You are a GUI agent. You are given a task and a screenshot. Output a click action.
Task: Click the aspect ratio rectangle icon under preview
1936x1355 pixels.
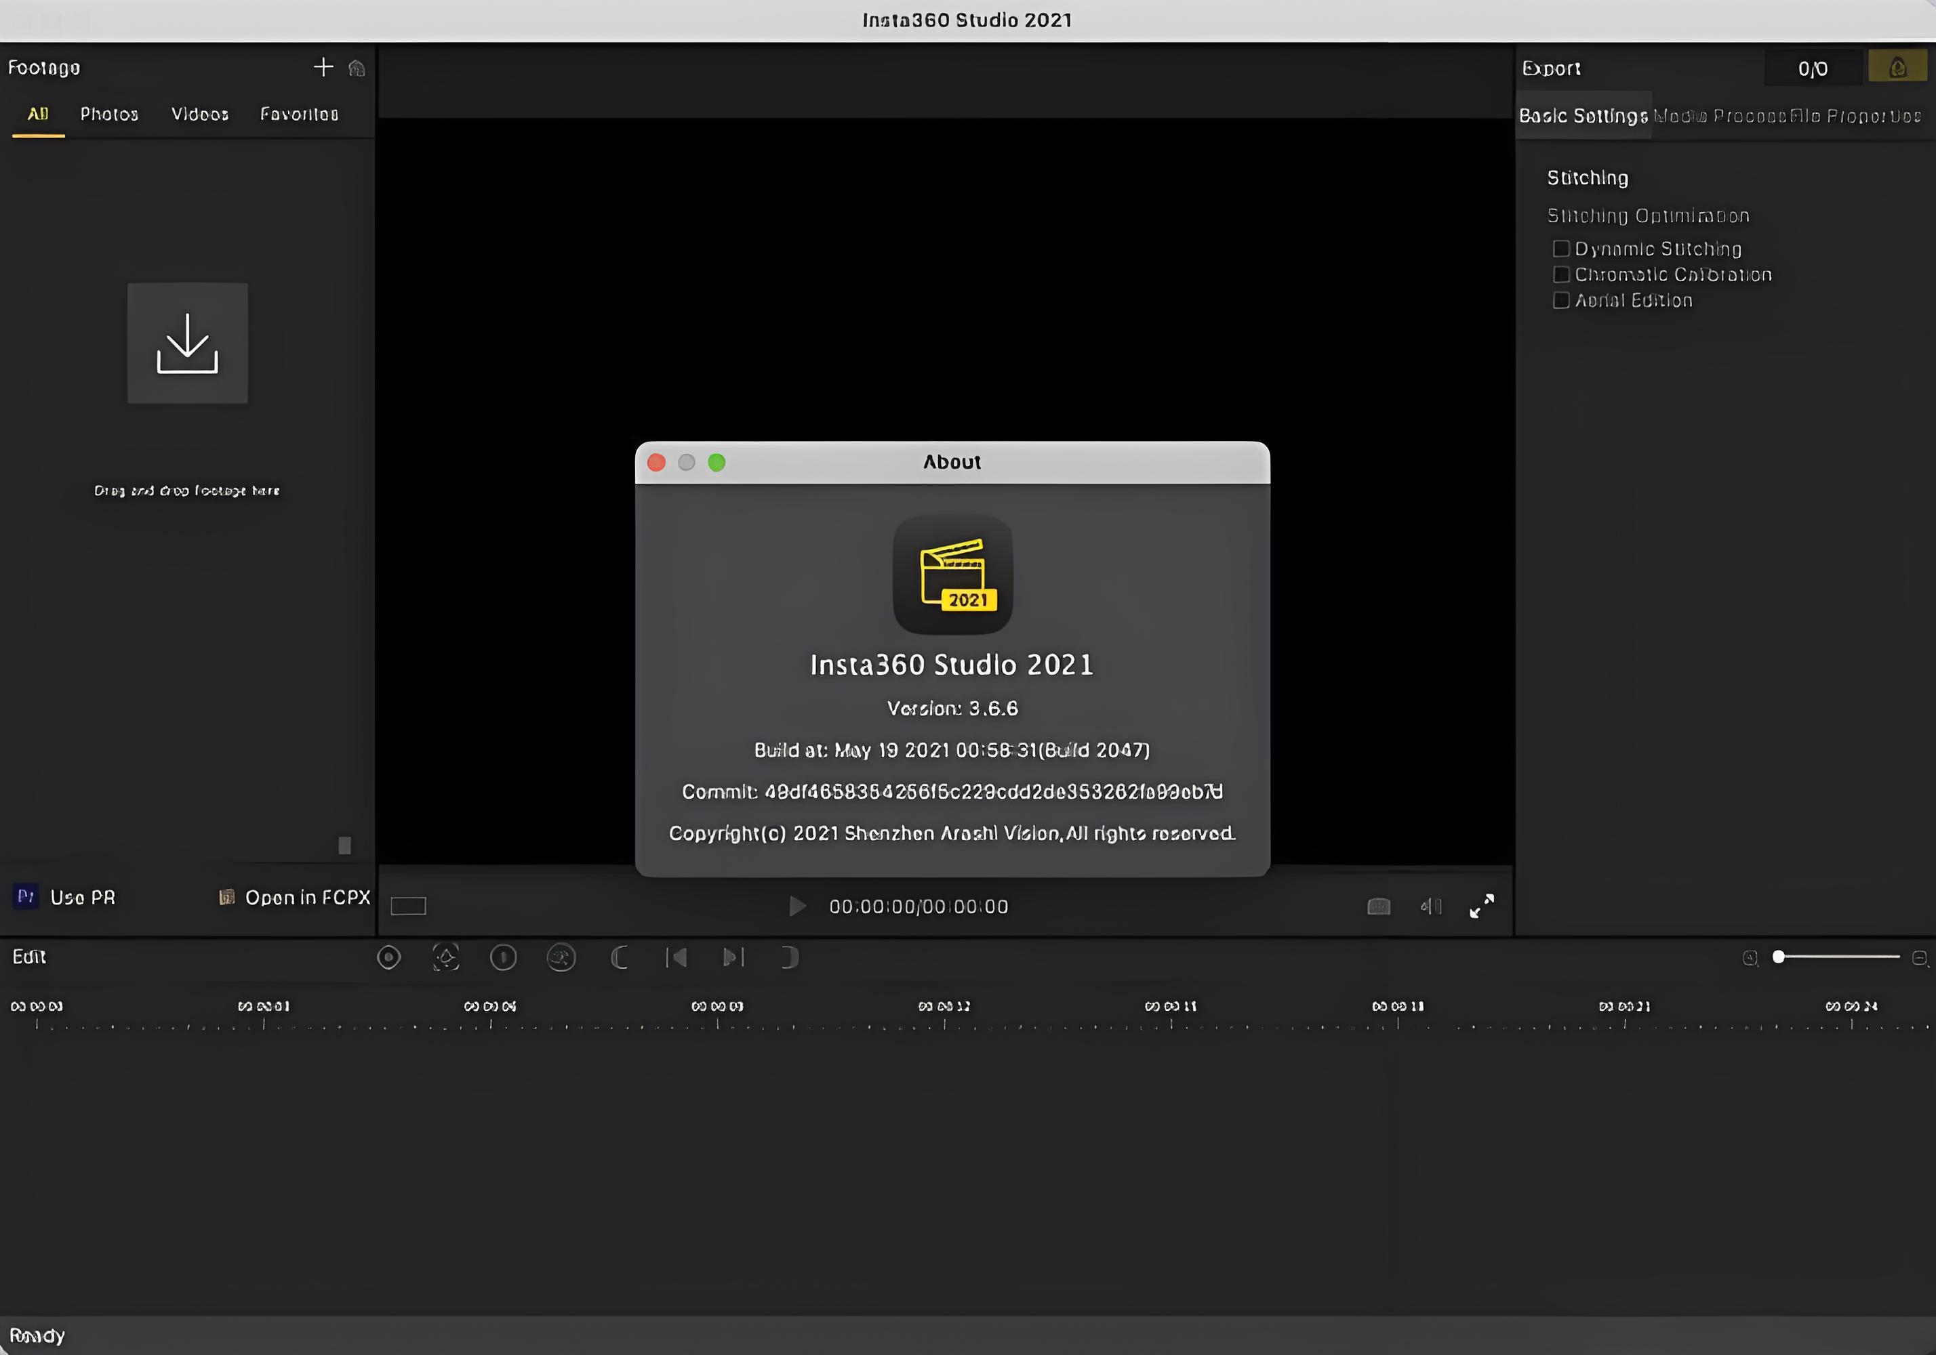[x=408, y=906]
